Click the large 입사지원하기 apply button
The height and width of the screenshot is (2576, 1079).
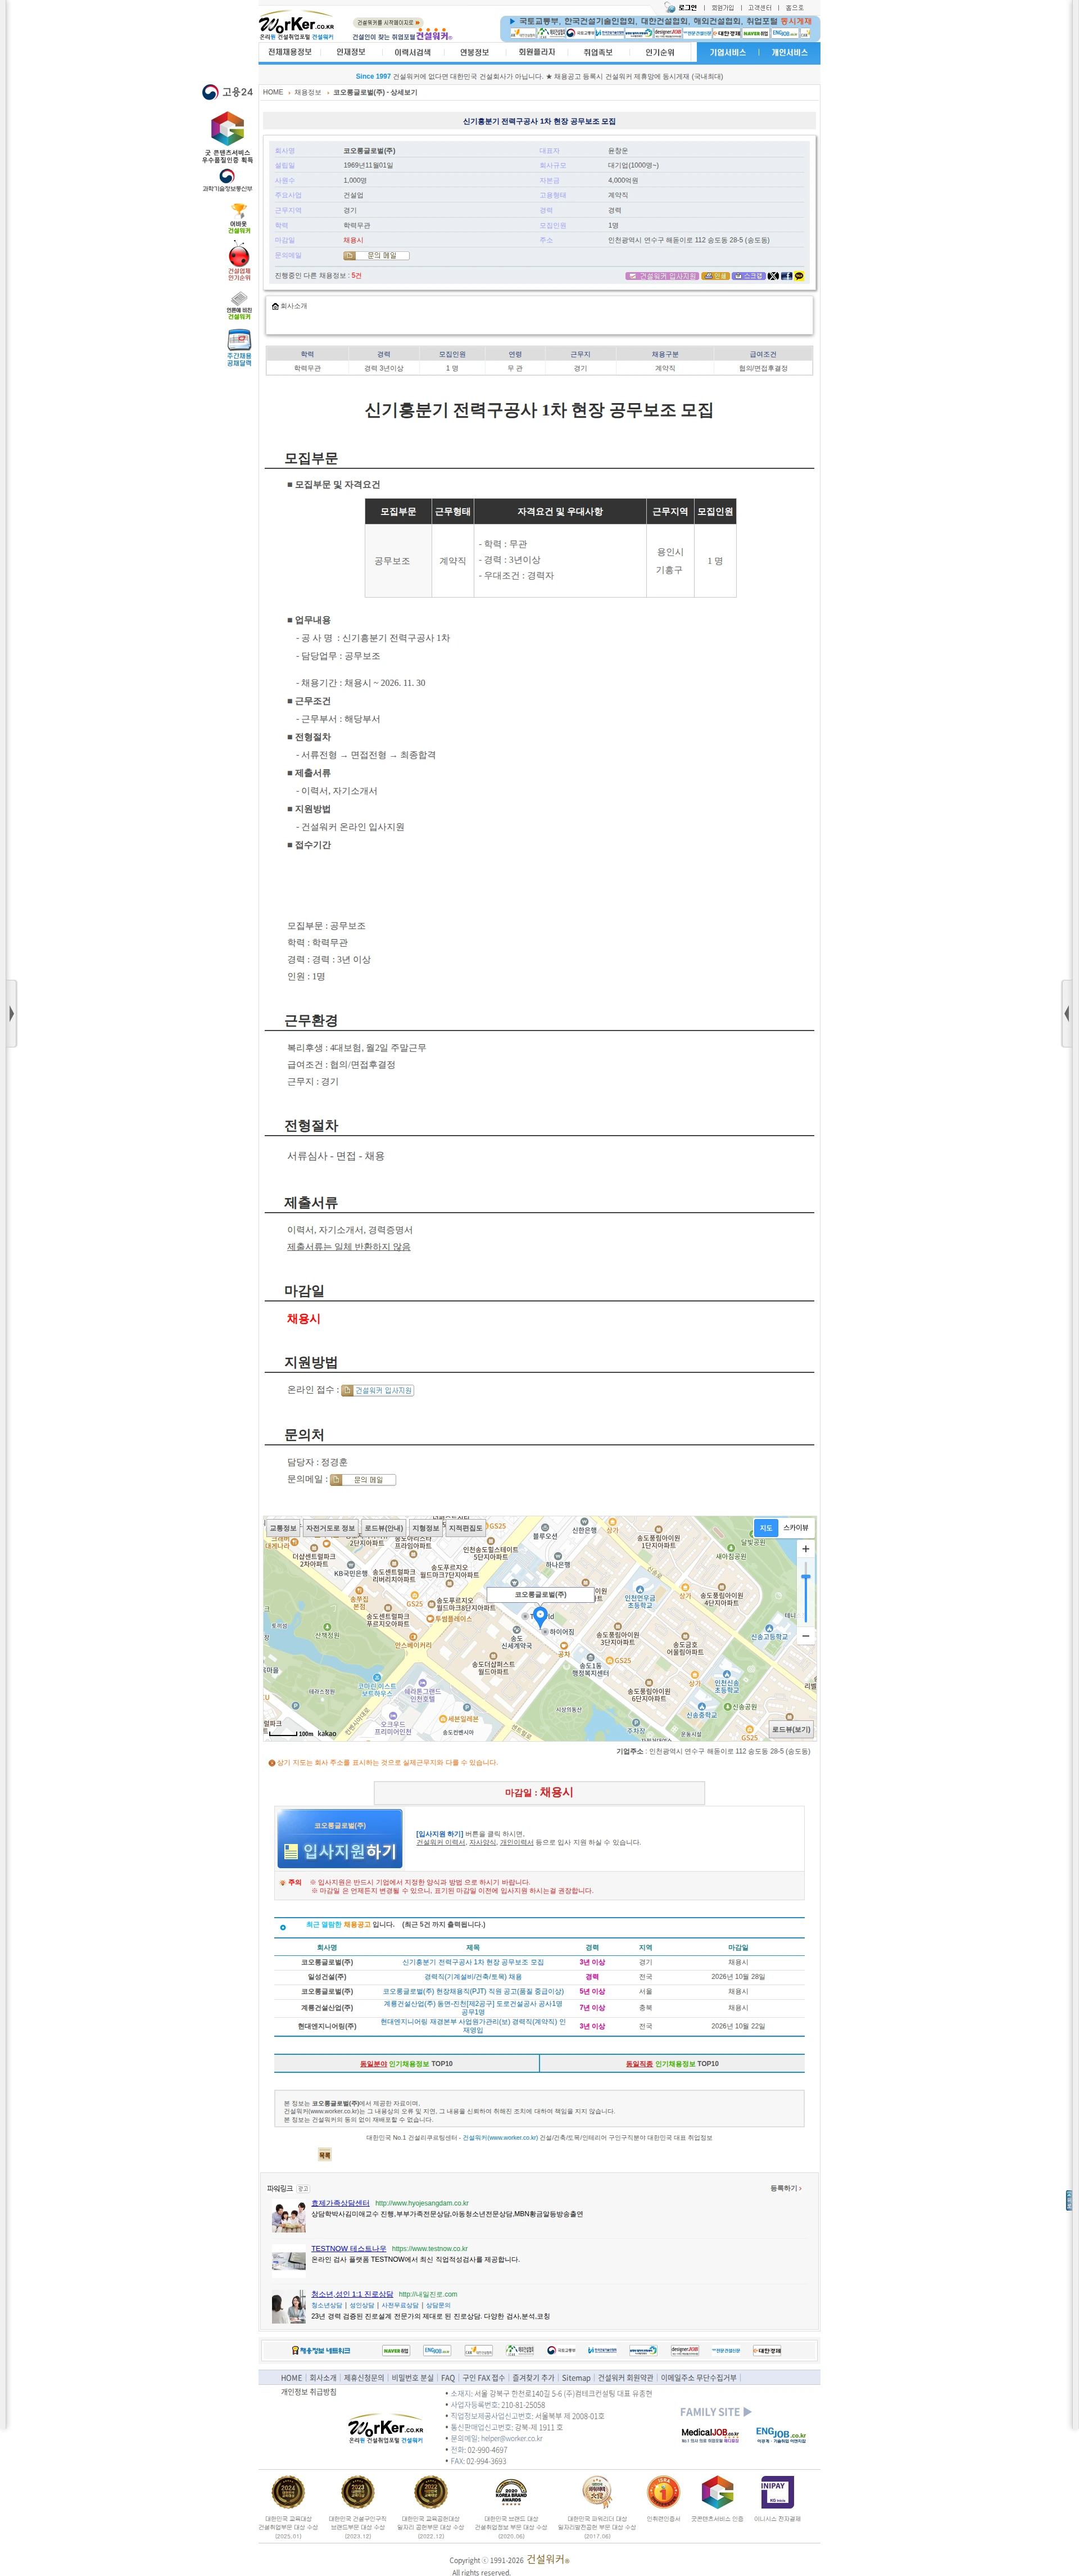(x=339, y=1839)
